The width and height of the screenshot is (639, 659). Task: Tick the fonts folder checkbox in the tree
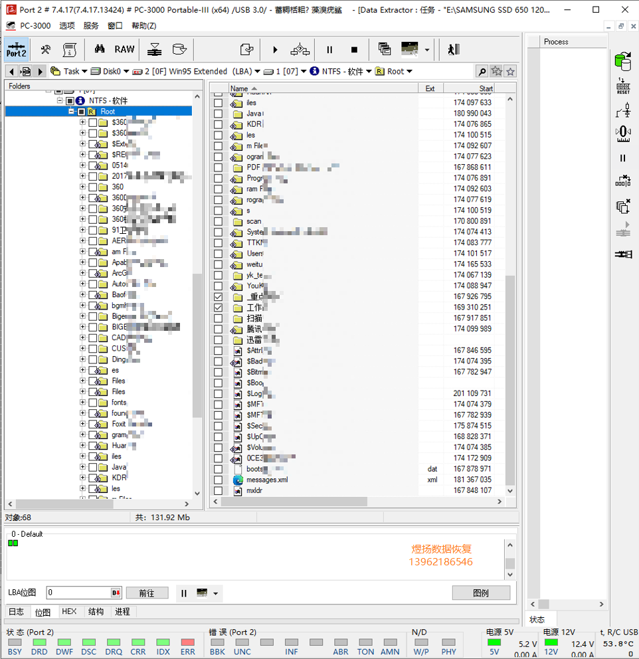tap(93, 402)
